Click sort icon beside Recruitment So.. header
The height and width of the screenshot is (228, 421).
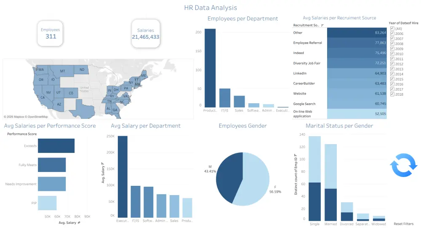322,25
